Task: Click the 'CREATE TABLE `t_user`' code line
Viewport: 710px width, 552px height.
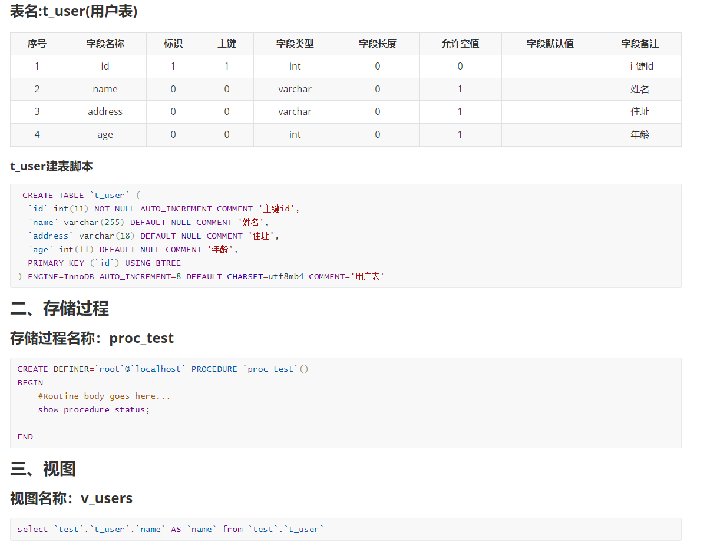Action: point(81,195)
